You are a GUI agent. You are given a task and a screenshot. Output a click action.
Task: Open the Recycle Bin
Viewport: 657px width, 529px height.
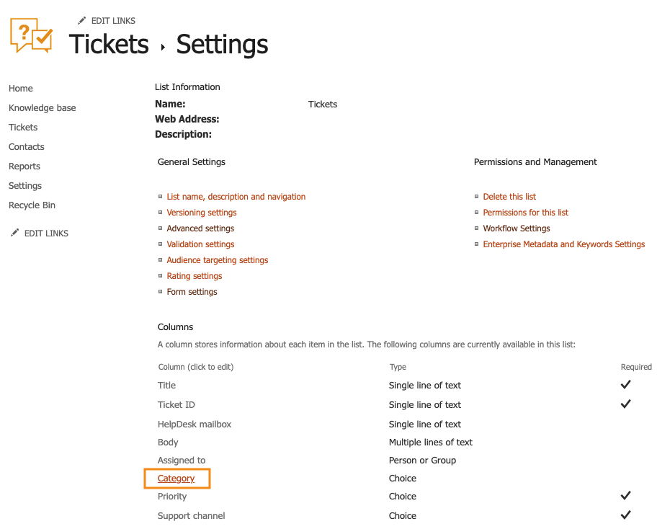coord(32,205)
